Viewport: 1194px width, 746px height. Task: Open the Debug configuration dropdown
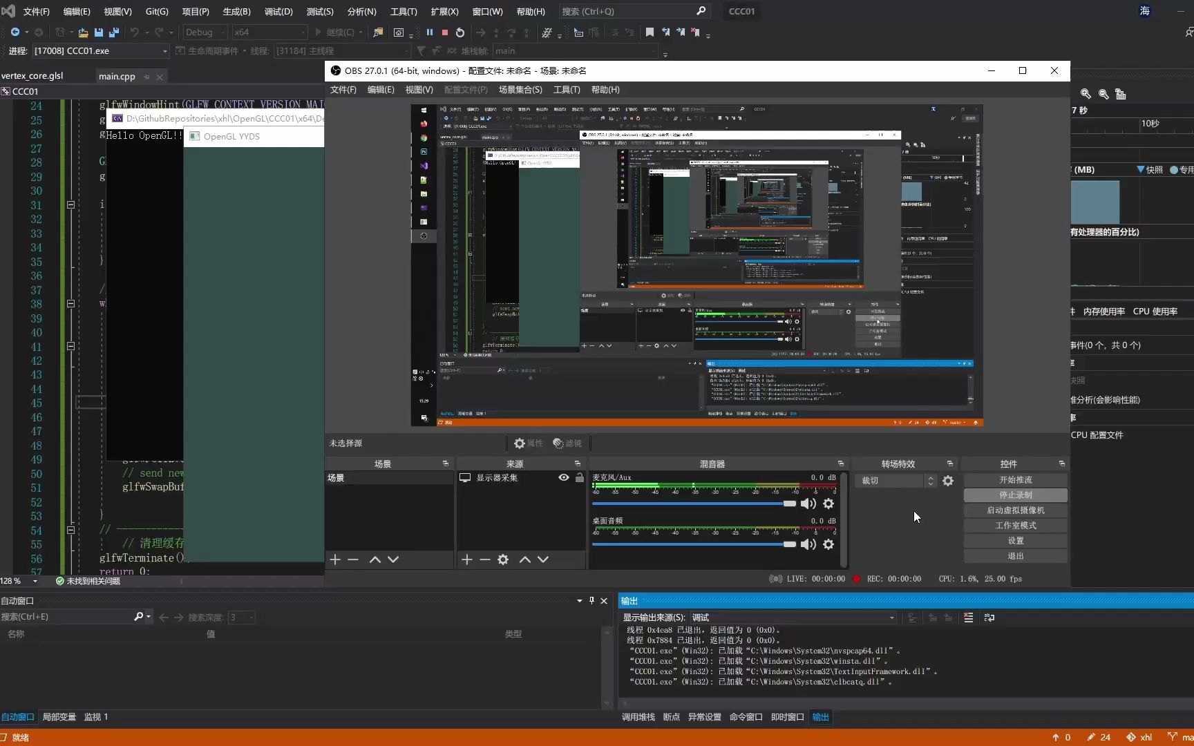click(205, 32)
